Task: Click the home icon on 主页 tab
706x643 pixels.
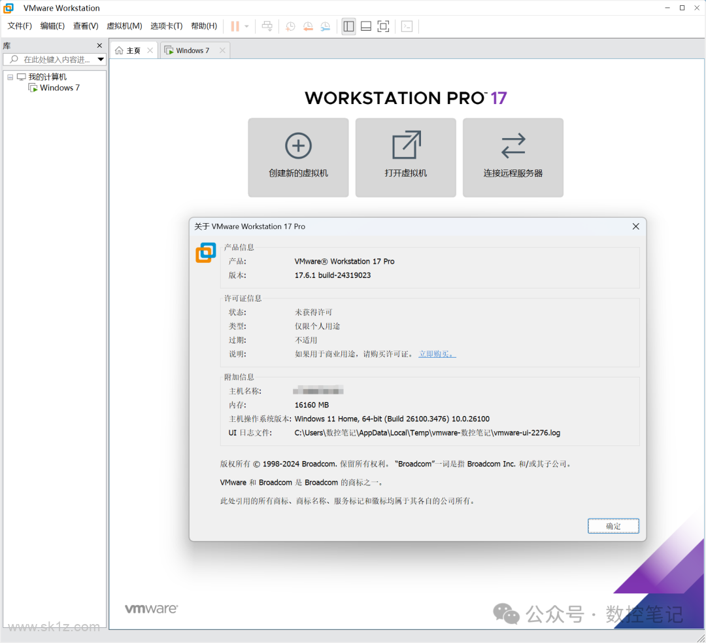Action: 119,50
